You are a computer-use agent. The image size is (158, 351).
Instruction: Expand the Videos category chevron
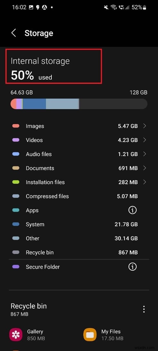(x=145, y=140)
